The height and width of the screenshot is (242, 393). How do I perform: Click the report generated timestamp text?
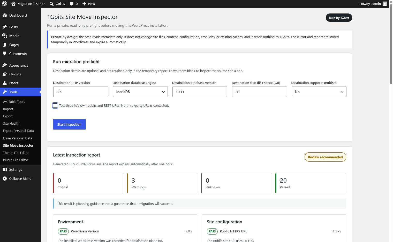(113, 164)
